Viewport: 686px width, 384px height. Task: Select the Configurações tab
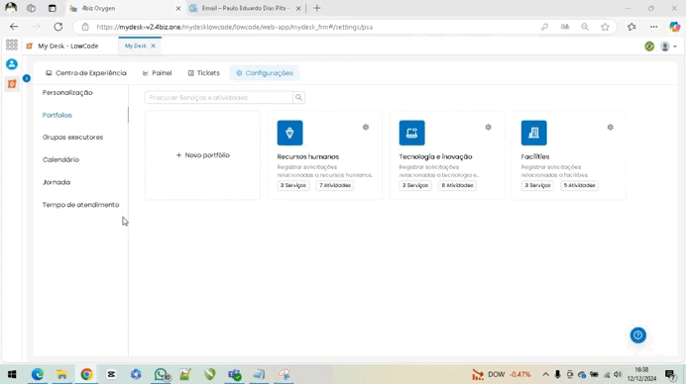pyautogui.click(x=265, y=73)
